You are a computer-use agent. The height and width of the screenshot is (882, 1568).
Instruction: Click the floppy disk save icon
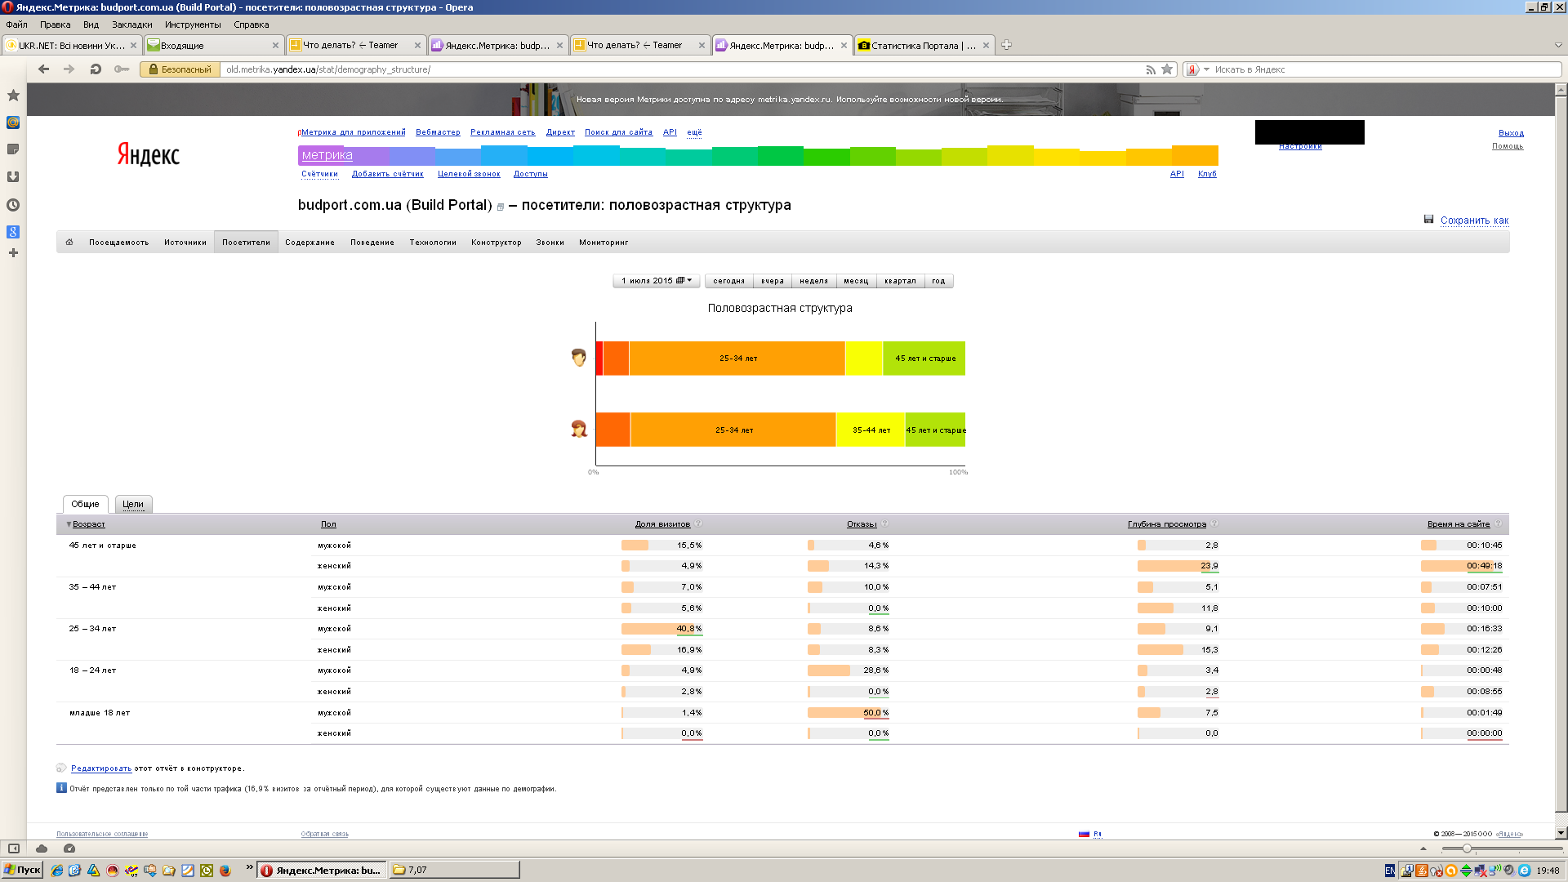click(x=1428, y=220)
